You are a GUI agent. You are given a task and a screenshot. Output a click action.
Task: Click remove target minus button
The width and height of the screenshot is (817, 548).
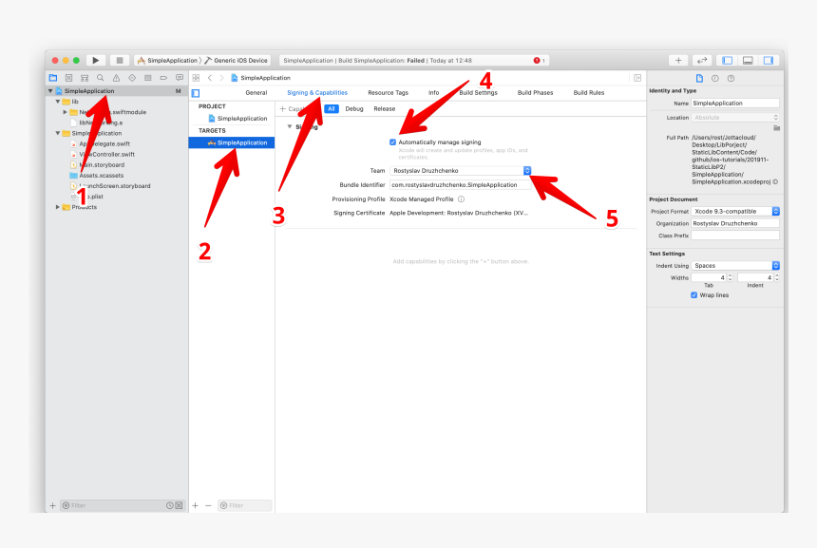pyautogui.click(x=208, y=505)
